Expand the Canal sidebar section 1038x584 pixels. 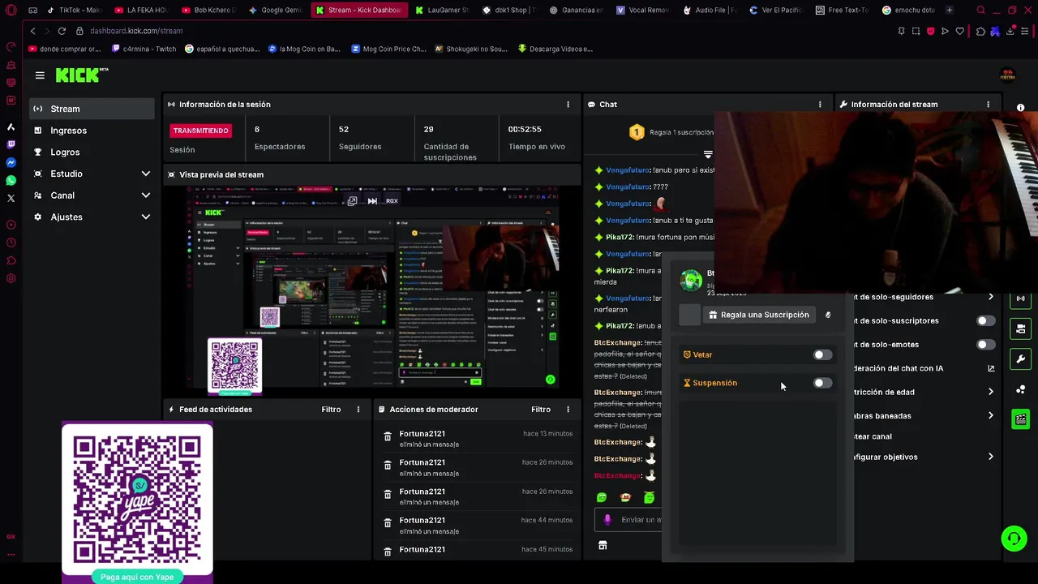coord(146,195)
